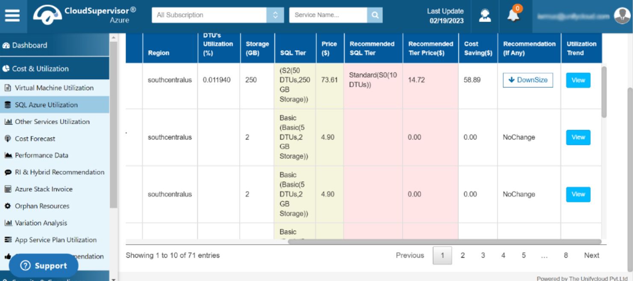This screenshot has height=281, width=633.
Task: Click the Dashboard gauge icon
Action: click(6, 45)
